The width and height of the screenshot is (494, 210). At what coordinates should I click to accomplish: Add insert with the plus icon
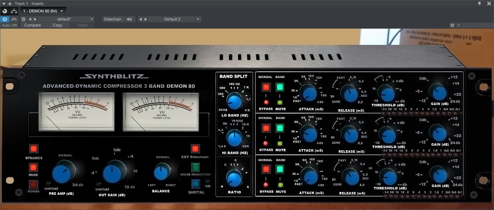(10, 4)
